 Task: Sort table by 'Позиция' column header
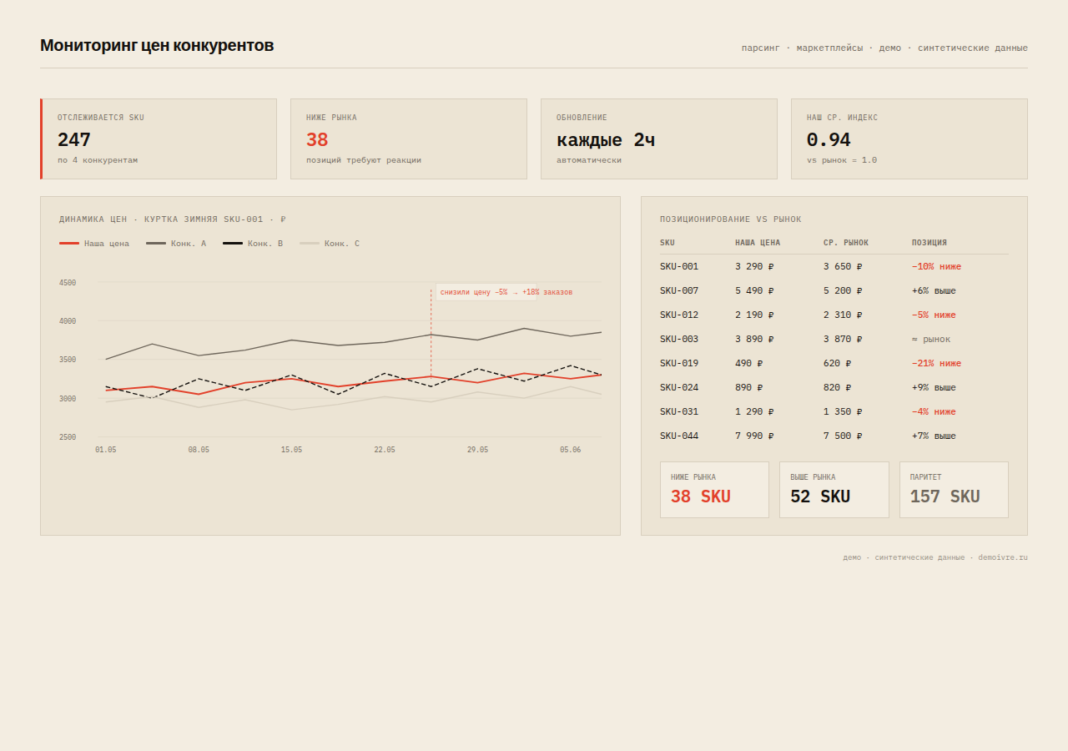(x=929, y=243)
